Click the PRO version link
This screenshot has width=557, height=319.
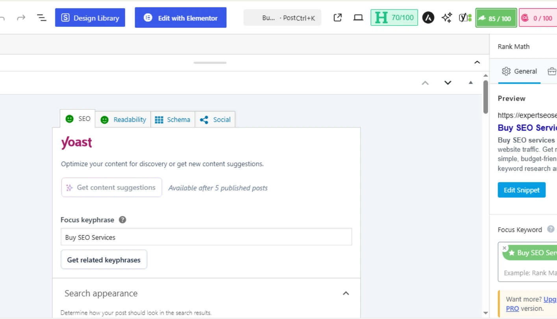tap(512, 308)
